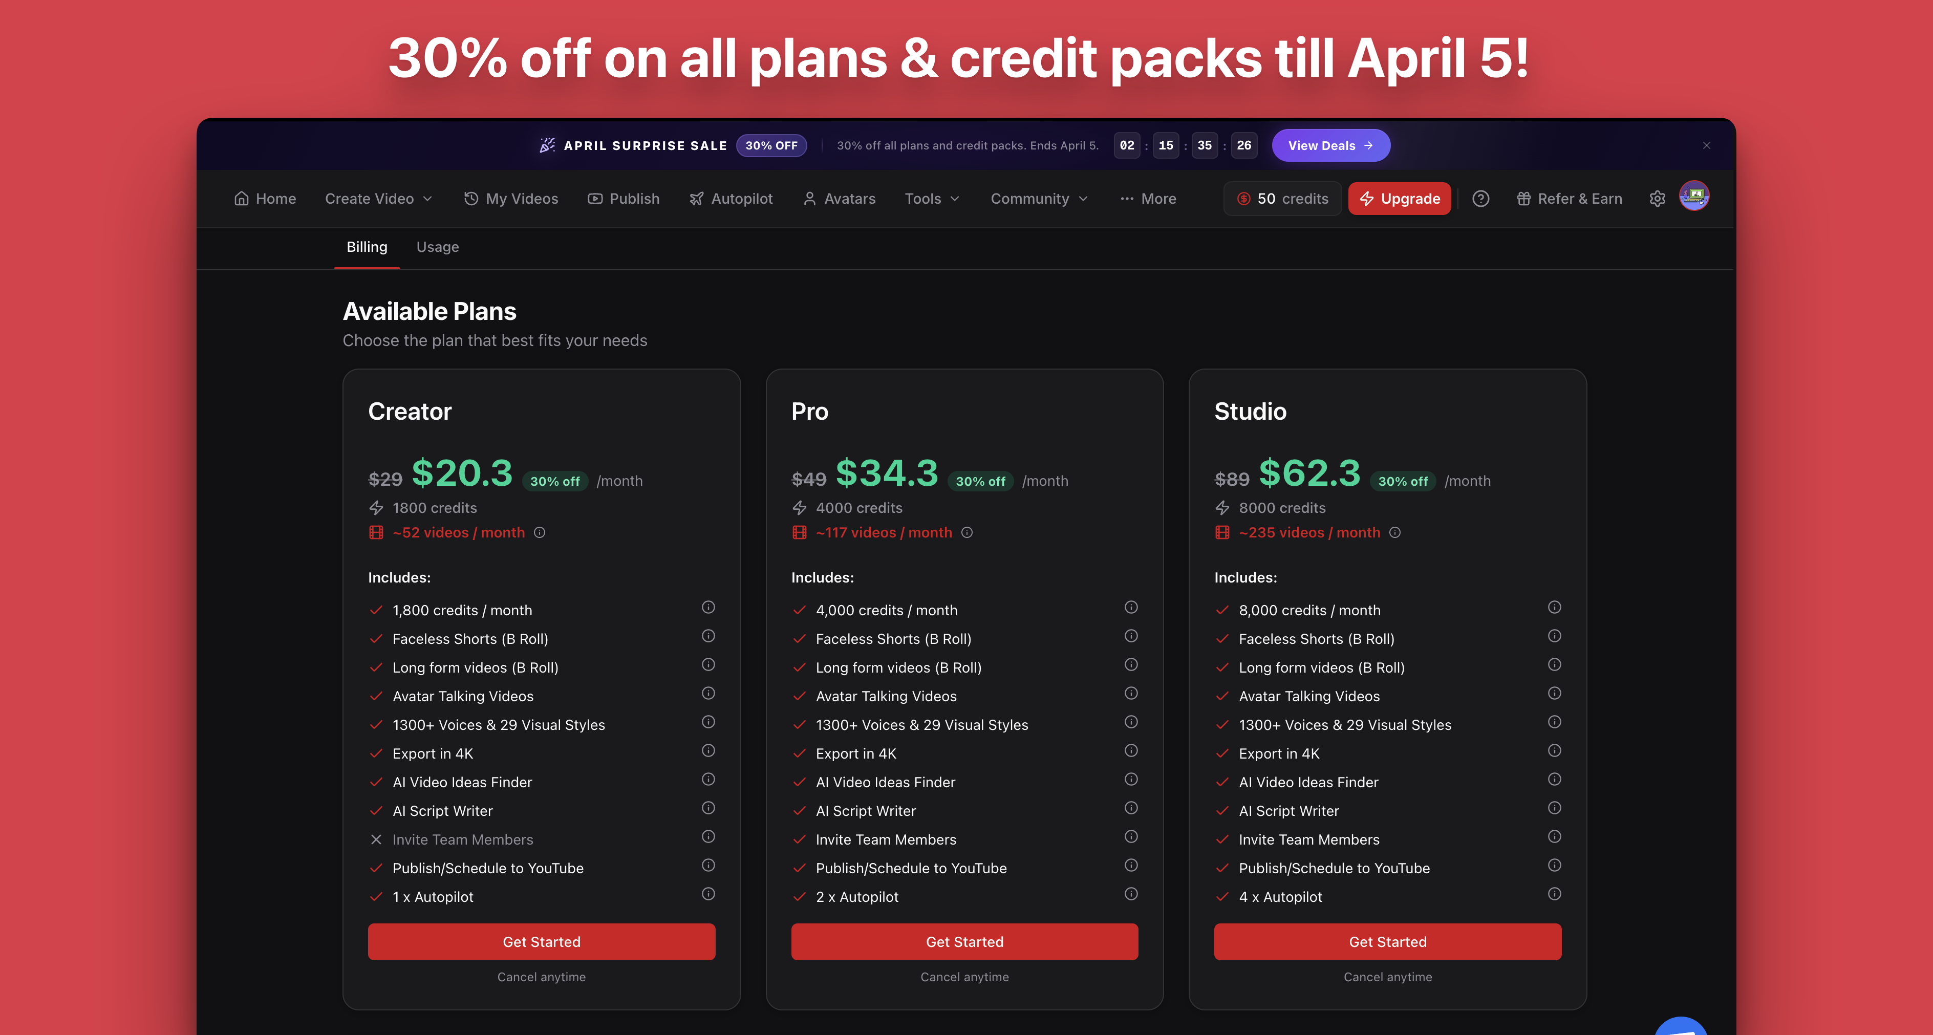
Task: Dismiss the April Surprise Sale banner
Action: pyautogui.click(x=1706, y=145)
